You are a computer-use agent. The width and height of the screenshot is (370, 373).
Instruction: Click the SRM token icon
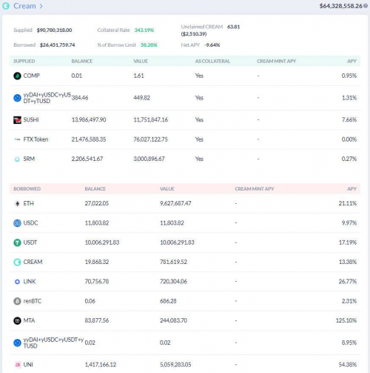point(17,159)
